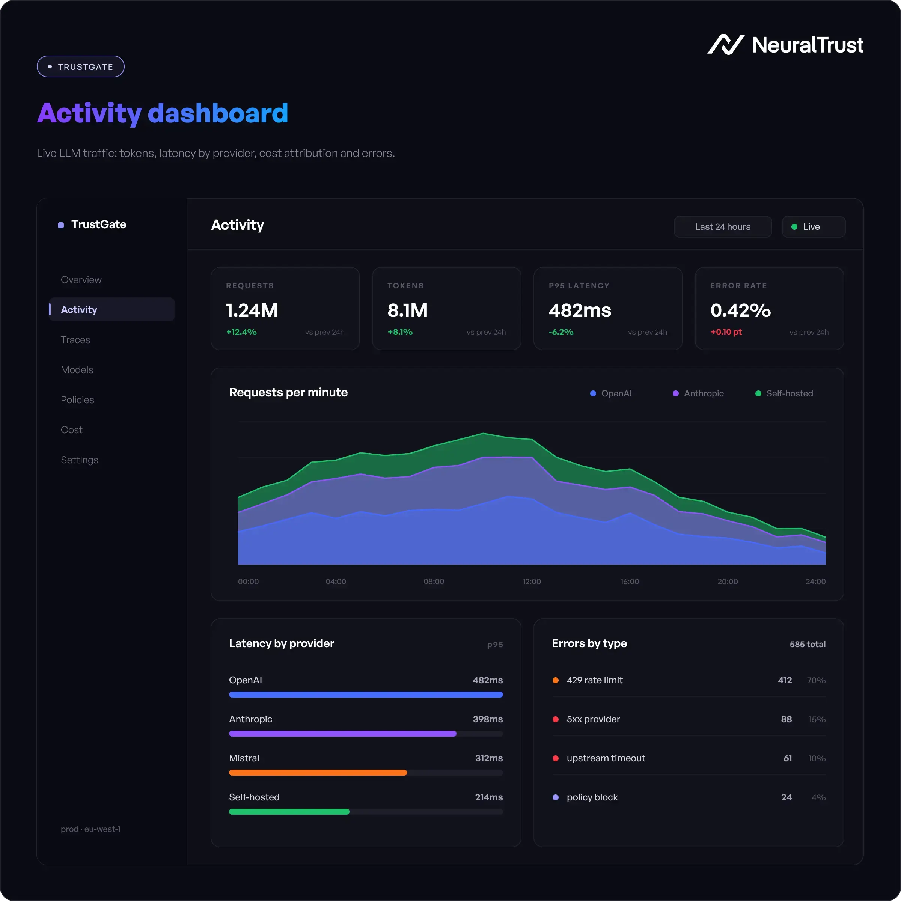
Task: Click the Self-hosted green latency bar
Action: coord(289,811)
